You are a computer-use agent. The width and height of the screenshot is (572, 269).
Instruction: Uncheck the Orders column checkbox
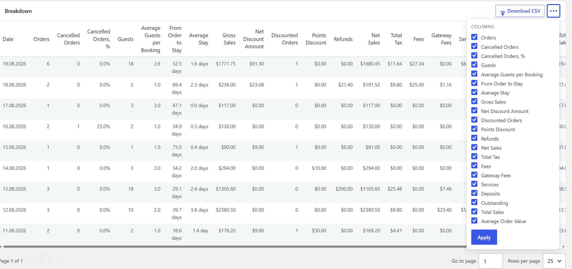[x=474, y=37]
